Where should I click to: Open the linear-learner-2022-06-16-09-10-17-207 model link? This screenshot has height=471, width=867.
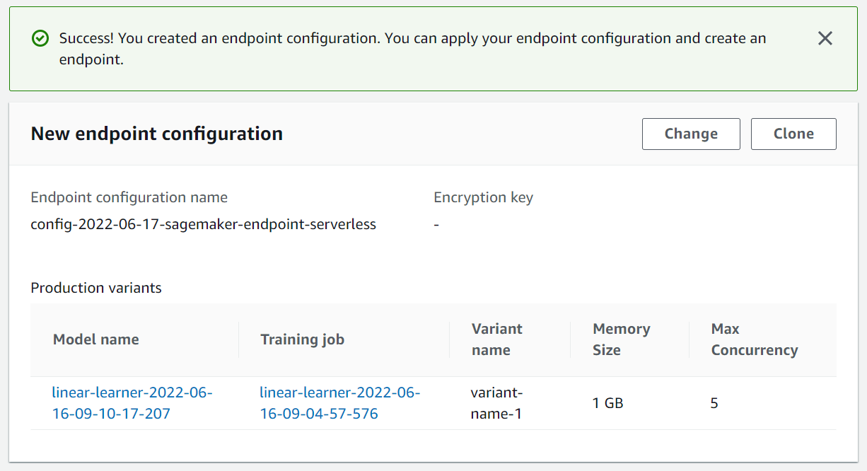[x=132, y=403]
